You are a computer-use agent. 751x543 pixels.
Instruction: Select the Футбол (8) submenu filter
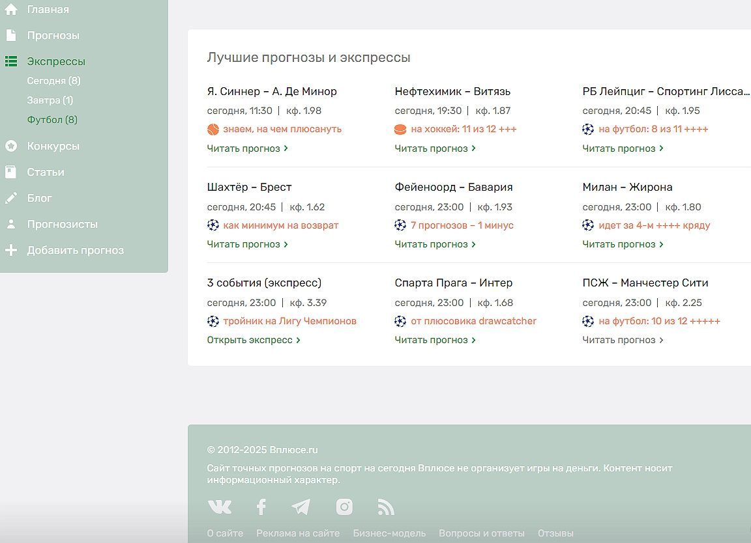coord(52,120)
